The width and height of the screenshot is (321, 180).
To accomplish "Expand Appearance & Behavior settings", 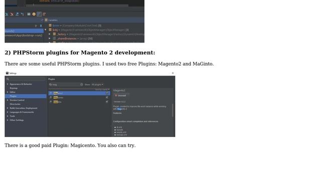I will 8,84.
